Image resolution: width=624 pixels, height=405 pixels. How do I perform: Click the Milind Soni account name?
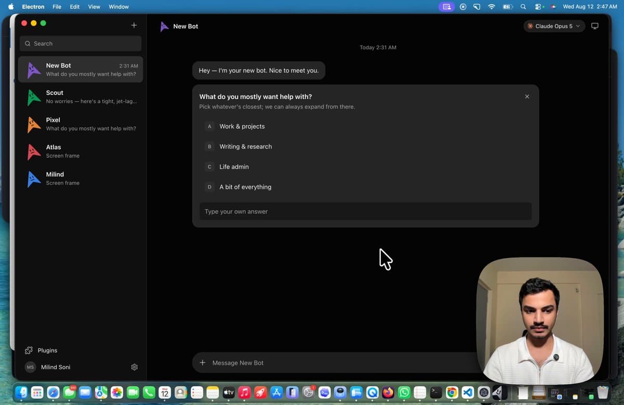tap(56, 367)
